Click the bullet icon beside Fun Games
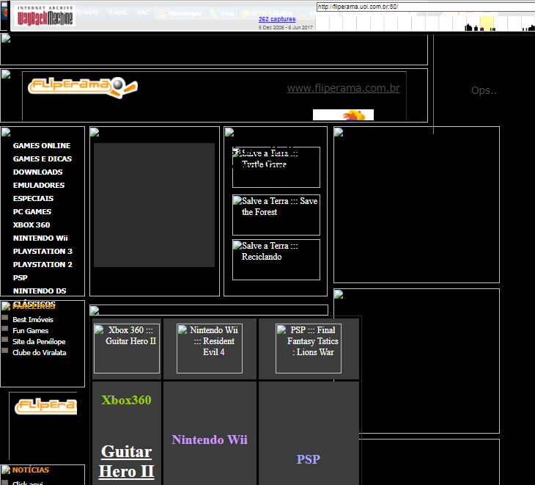 click(5, 329)
